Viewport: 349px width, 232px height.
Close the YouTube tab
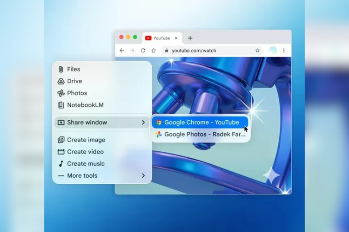176,38
